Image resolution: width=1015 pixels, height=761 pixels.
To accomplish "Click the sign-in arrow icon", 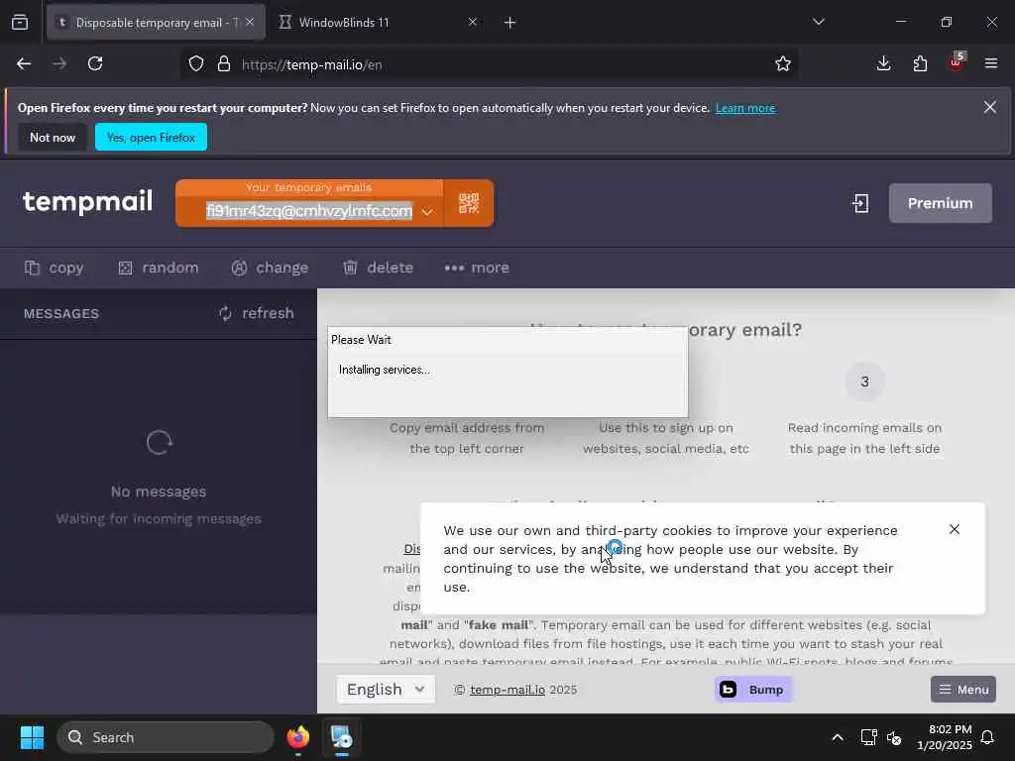I will 860,204.
